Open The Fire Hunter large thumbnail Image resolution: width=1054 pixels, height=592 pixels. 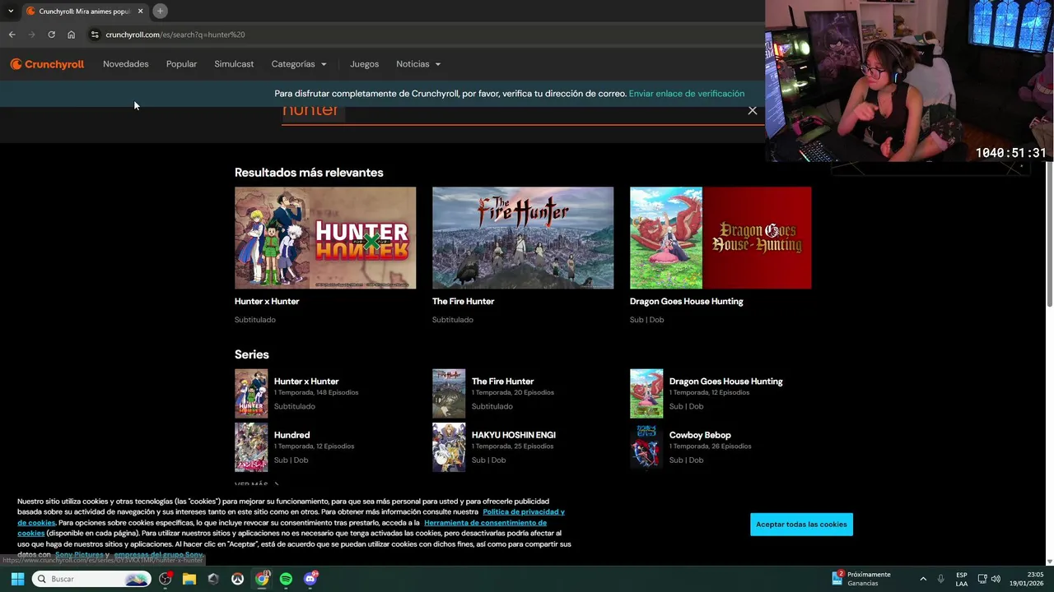[523, 238]
